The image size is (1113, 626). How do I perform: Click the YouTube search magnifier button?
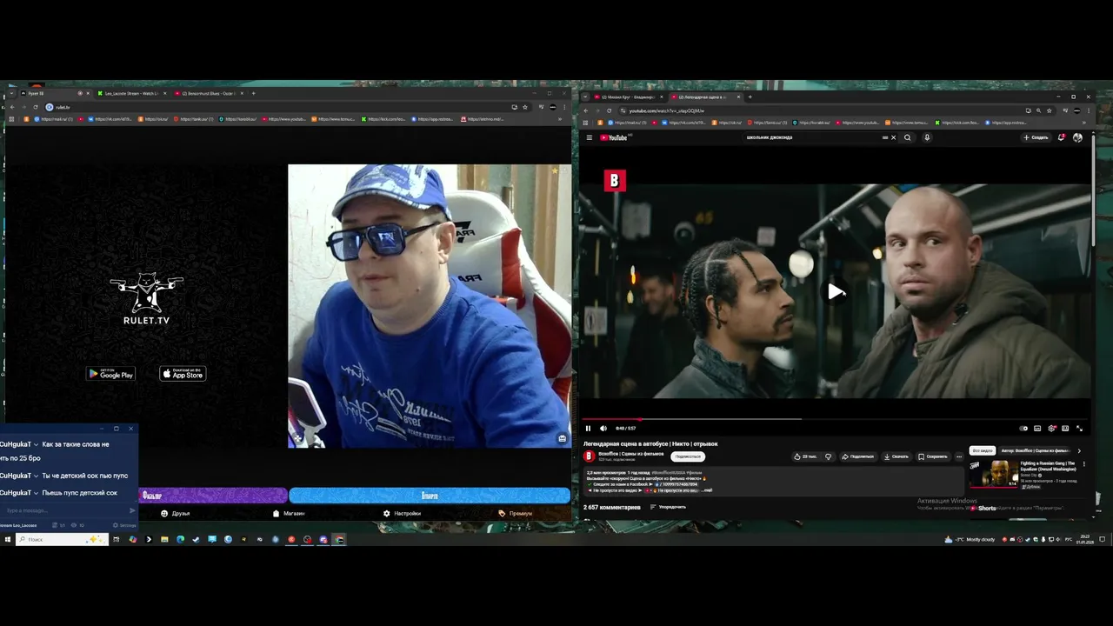pos(908,137)
